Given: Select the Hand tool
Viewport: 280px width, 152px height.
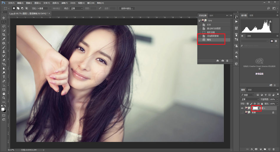Looking at the screenshot, I should click(4, 94).
